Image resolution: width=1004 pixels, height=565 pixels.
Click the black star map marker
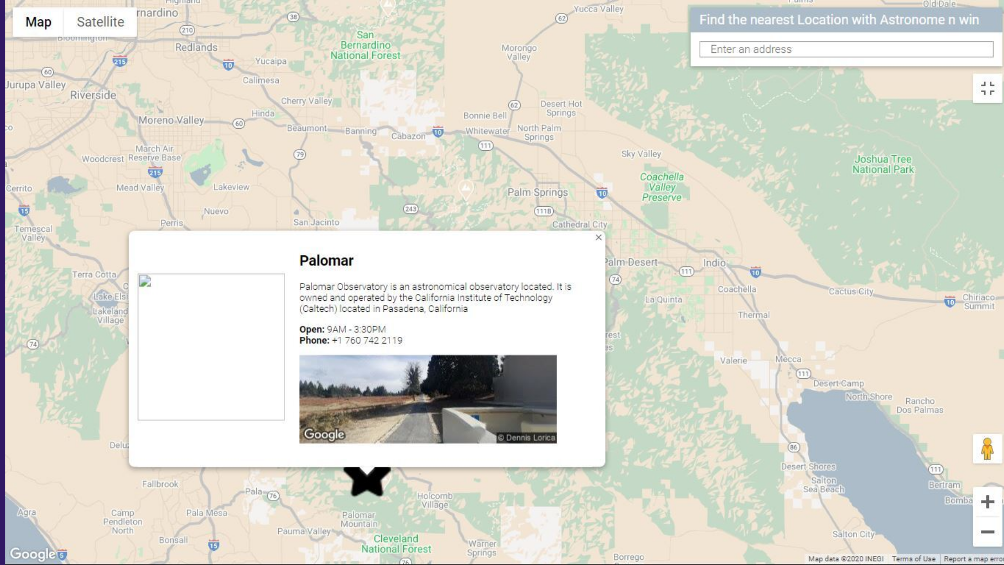tap(367, 480)
